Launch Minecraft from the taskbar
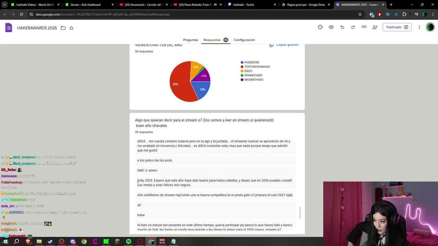 click(x=117, y=242)
